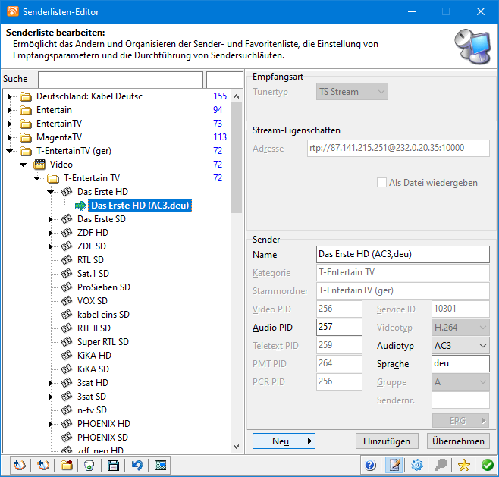Expand the MagentaTV folder

pos(10,137)
